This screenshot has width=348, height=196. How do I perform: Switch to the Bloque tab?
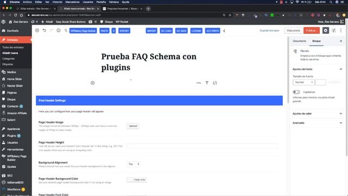316,41
